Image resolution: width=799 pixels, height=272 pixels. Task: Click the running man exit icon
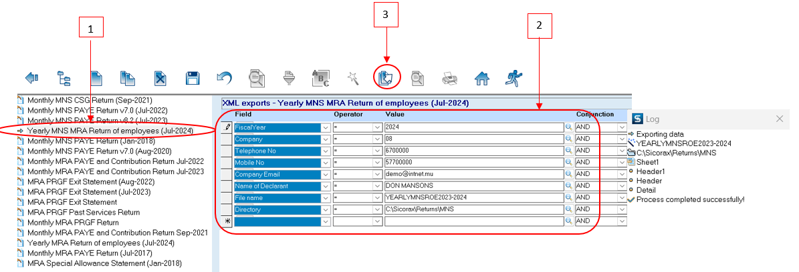coord(513,78)
